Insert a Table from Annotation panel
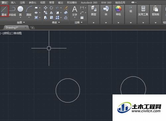166x121 pixels. pyautogui.click(x=82, y=18)
